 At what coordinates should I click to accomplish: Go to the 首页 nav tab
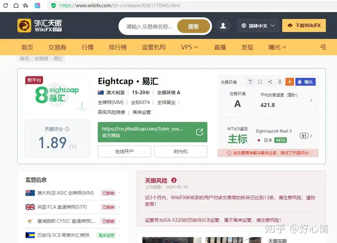tap(27, 47)
